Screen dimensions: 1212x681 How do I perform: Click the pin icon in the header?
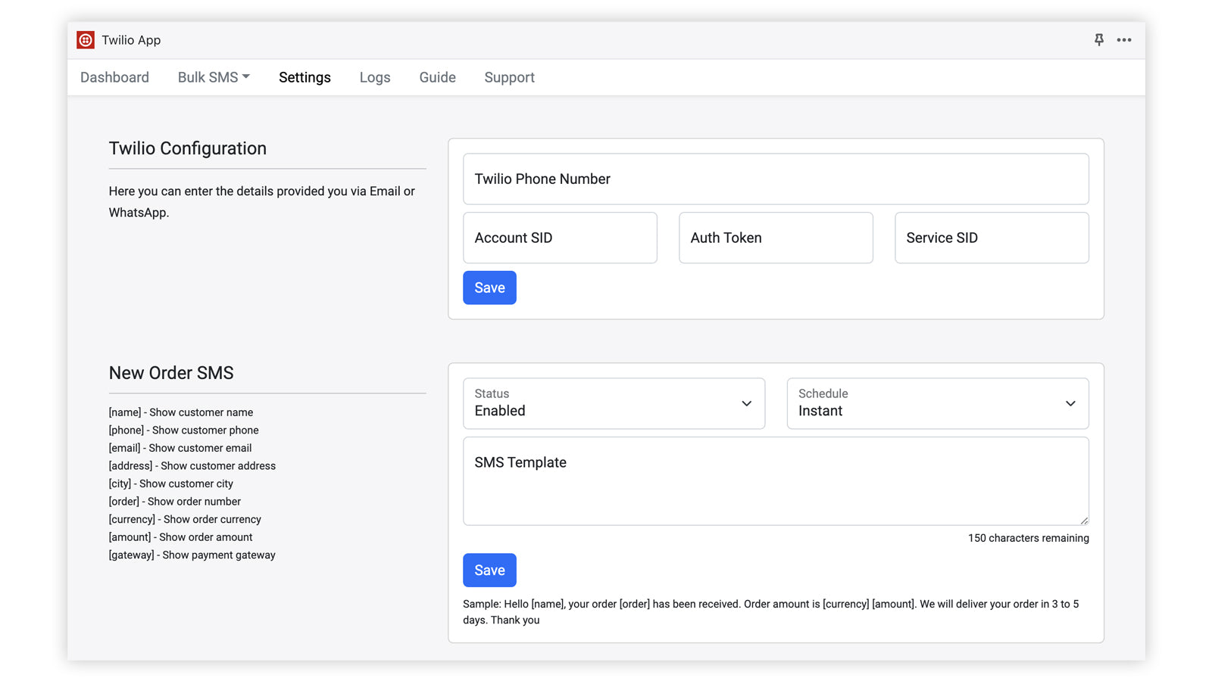tap(1098, 40)
